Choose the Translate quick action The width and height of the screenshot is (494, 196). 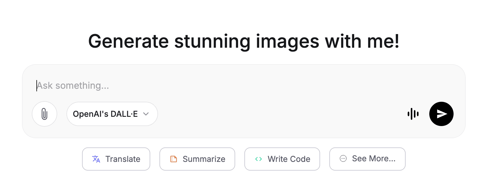(116, 159)
